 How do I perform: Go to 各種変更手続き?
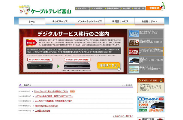pyautogui.click(x=112, y=8)
